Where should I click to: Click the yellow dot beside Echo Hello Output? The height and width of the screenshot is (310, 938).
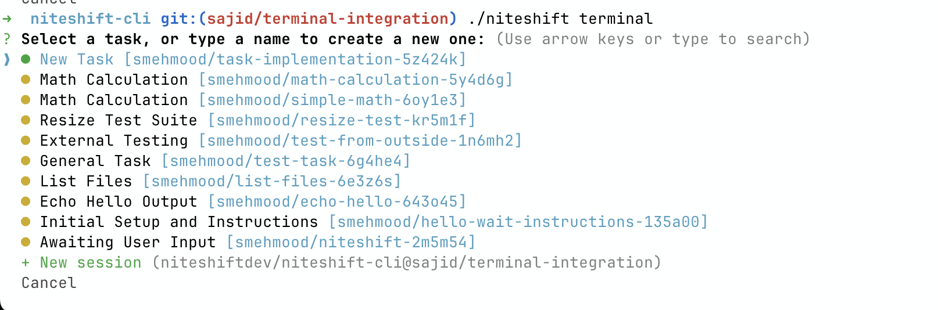26,201
